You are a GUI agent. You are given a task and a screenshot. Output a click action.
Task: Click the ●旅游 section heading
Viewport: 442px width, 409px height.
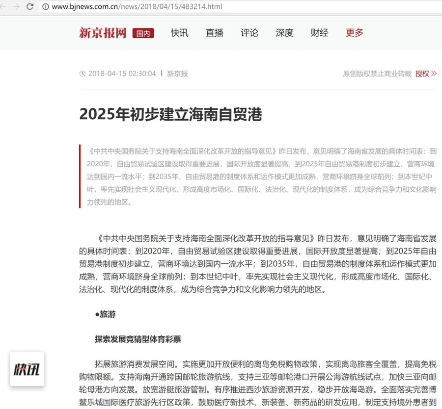coord(106,314)
